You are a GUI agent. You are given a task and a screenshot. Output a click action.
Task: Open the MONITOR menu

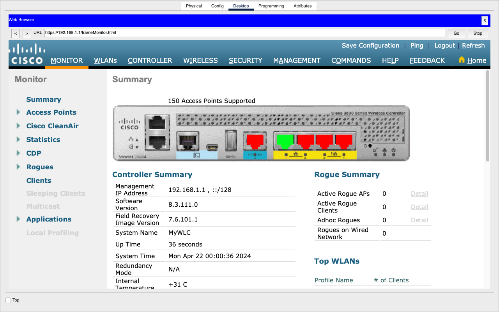67,60
